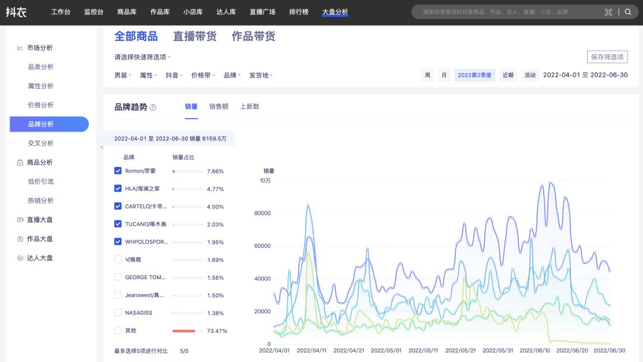This screenshot has height=362, width=643.
Task: Select the 近期 time range button
Action: click(508, 76)
